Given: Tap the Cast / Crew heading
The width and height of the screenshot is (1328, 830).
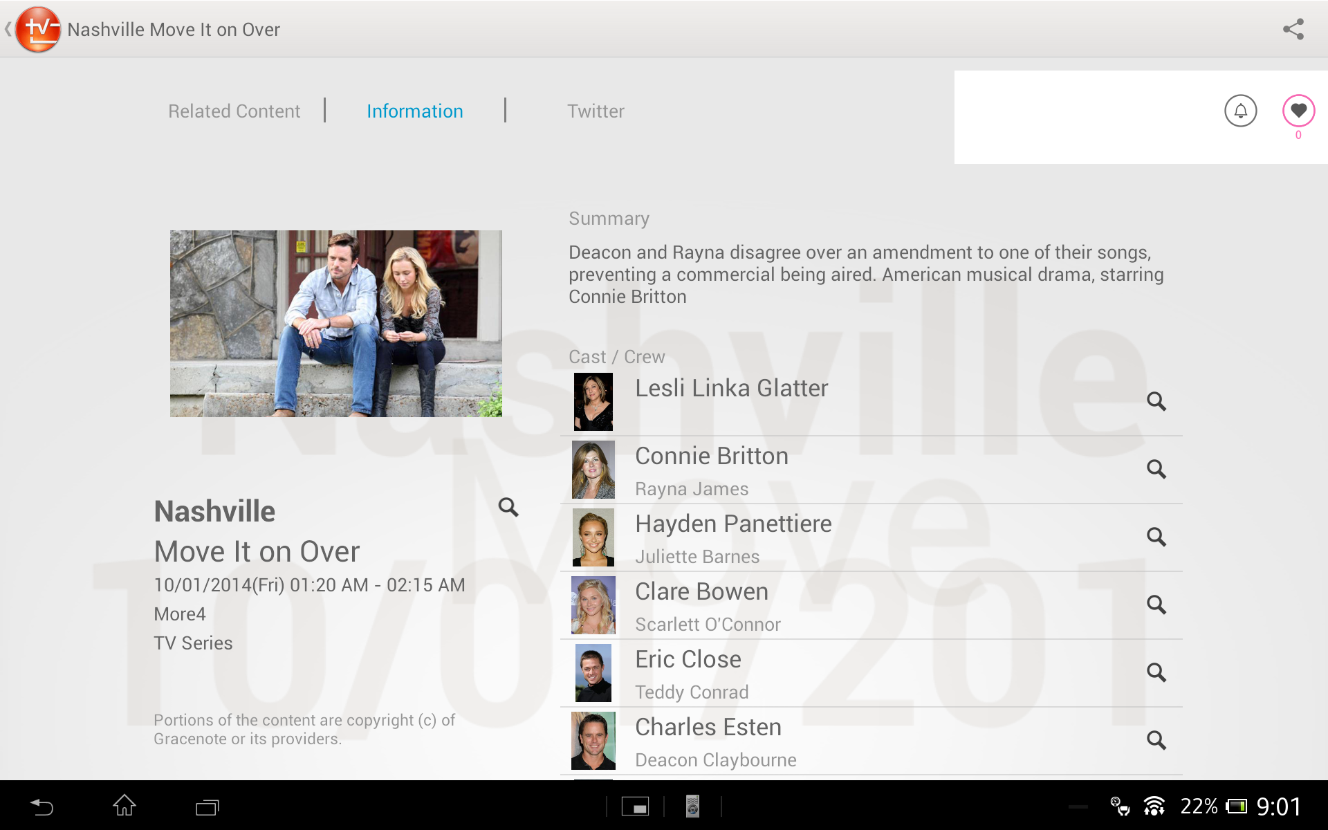Looking at the screenshot, I should tap(616, 357).
